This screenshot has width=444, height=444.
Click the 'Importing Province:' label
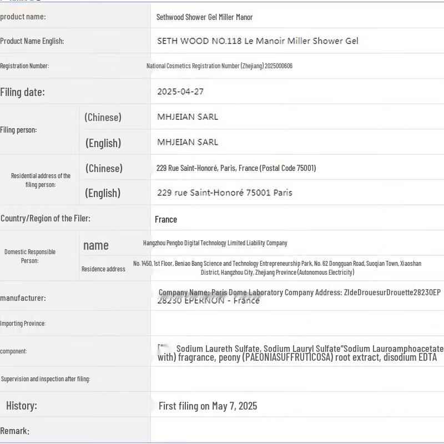23,324
